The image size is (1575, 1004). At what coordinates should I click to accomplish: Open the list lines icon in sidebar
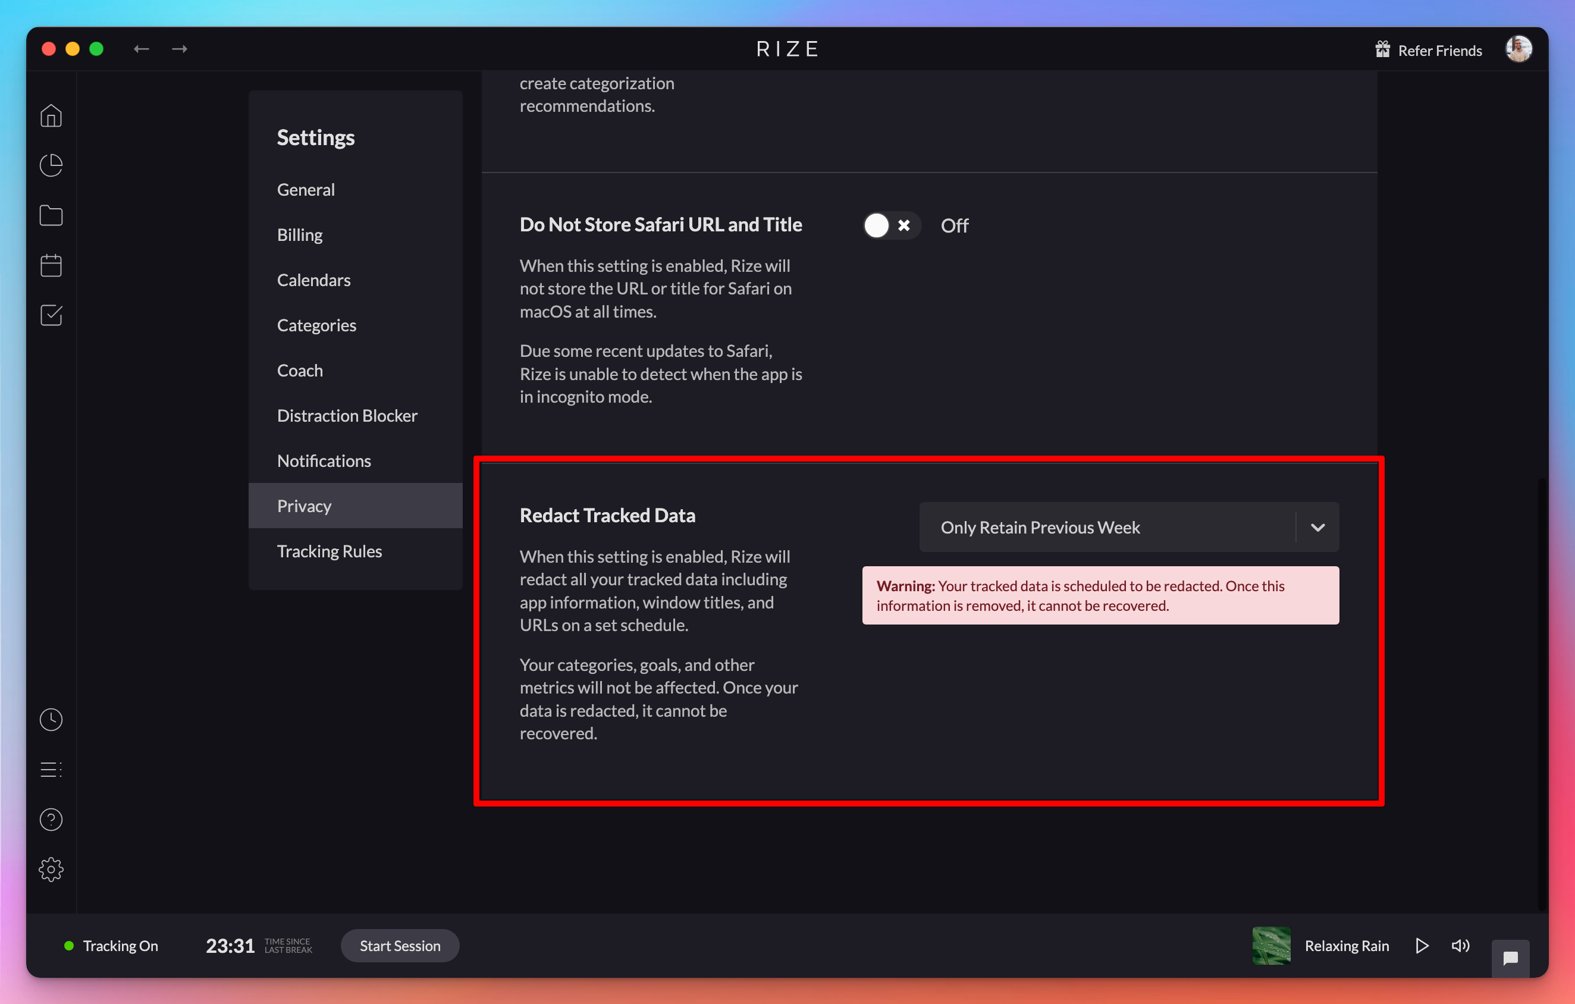coord(51,769)
